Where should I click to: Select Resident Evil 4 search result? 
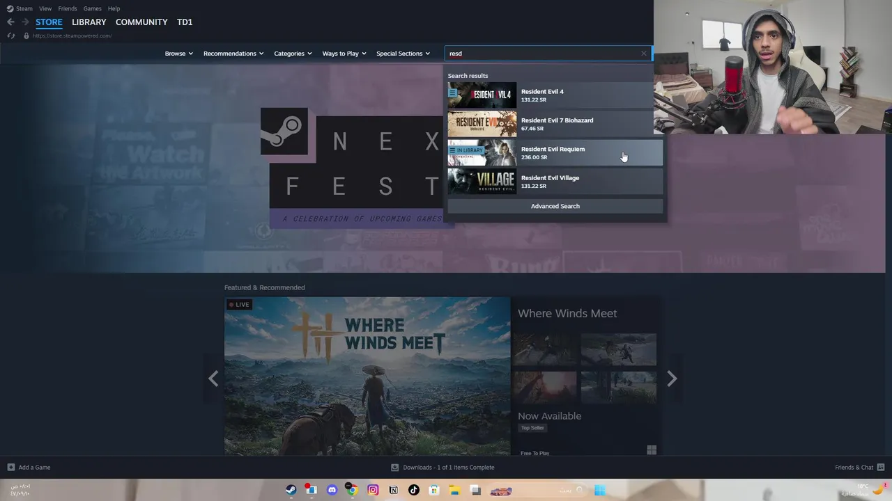[x=555, y=95]
